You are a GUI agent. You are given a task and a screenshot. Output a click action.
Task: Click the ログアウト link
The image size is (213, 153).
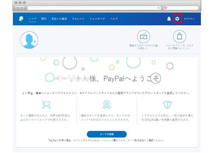[189, 19]
